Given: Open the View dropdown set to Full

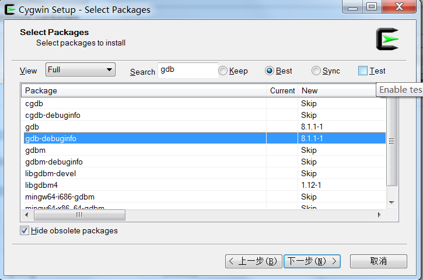Looking at the screenshot, I should pos(81,69).
